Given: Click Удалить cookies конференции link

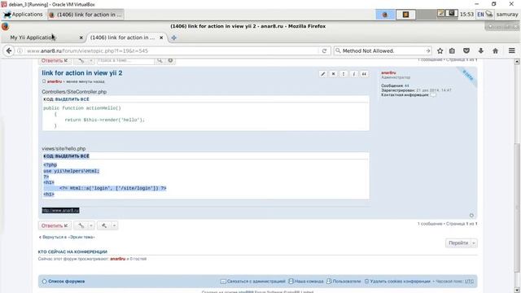Looking at the screenshot, I should click(x=397, y=282).
